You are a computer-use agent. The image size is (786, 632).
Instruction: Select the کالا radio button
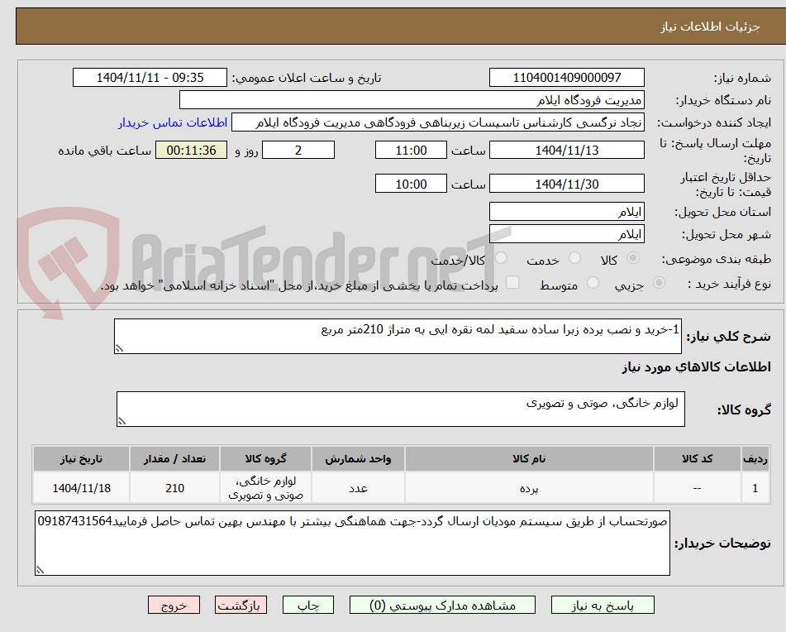click(633, 258)
